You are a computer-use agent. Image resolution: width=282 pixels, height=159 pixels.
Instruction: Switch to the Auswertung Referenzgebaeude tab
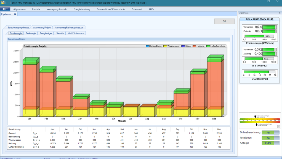[69, 28]
